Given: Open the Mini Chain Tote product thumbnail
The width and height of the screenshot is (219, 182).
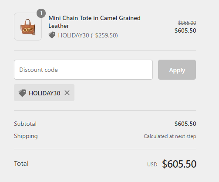Looking at the screenshot, I should (x=28, y=27).
